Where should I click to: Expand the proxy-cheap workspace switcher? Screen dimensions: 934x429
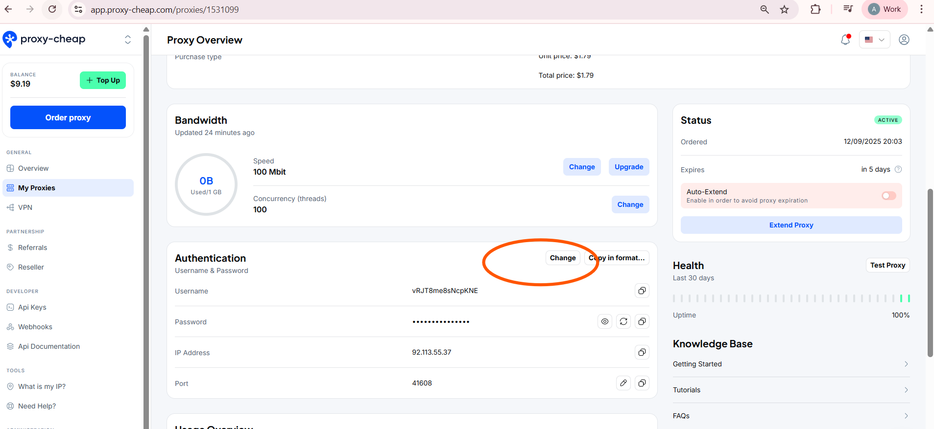[x=127, y=40]
